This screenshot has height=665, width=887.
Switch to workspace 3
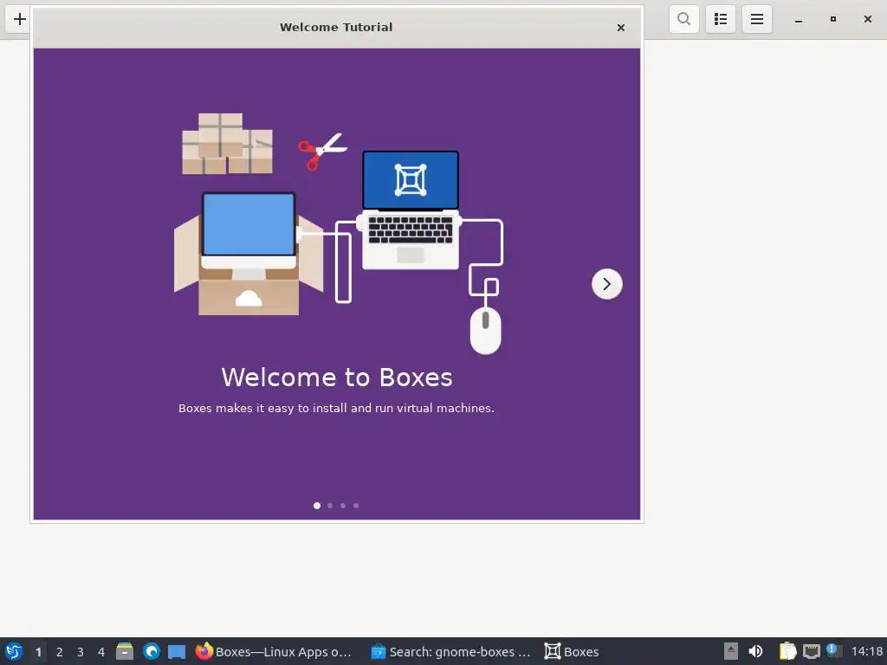(81, 652)
